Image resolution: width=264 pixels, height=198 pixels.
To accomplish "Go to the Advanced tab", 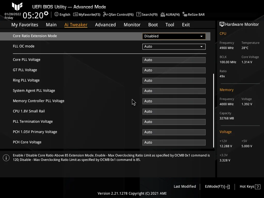I will click(x=105, y=25).
